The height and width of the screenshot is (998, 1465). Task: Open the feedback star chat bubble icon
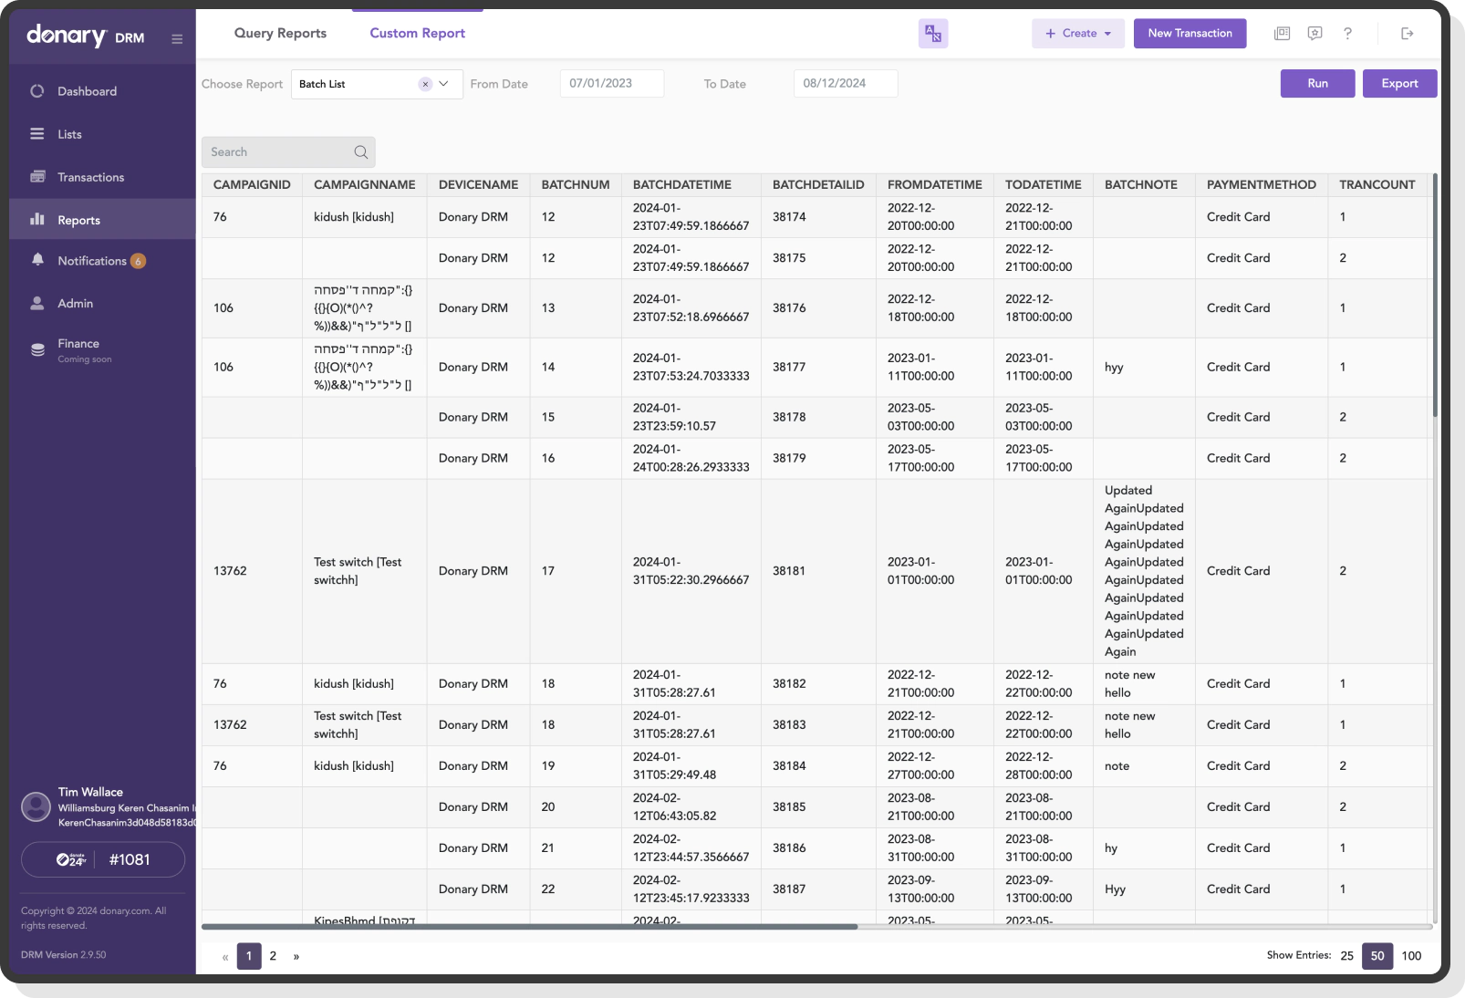1314,33
